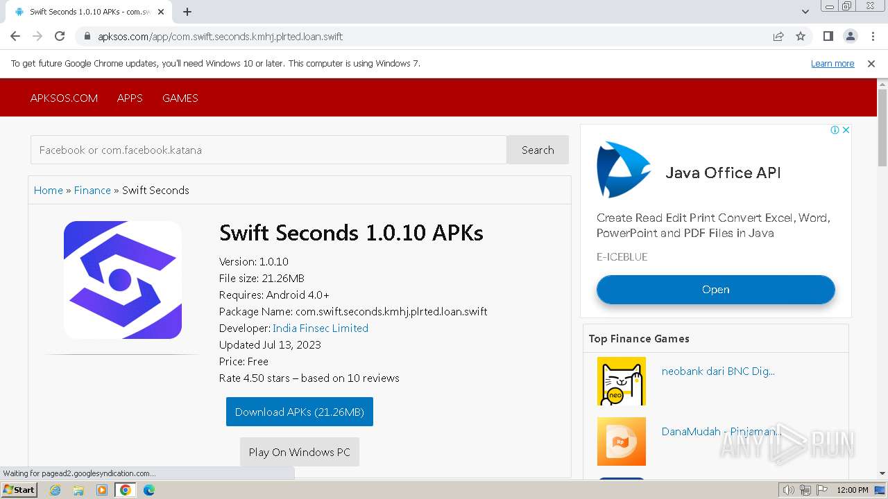Open Microsoft Edge from taskbar

149,490
